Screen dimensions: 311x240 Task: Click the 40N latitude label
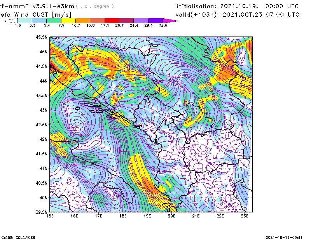[x=44, y=197]
